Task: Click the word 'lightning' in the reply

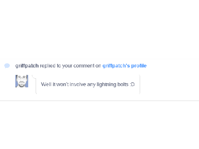Action: pyautogui.click(x=106, y=84)
